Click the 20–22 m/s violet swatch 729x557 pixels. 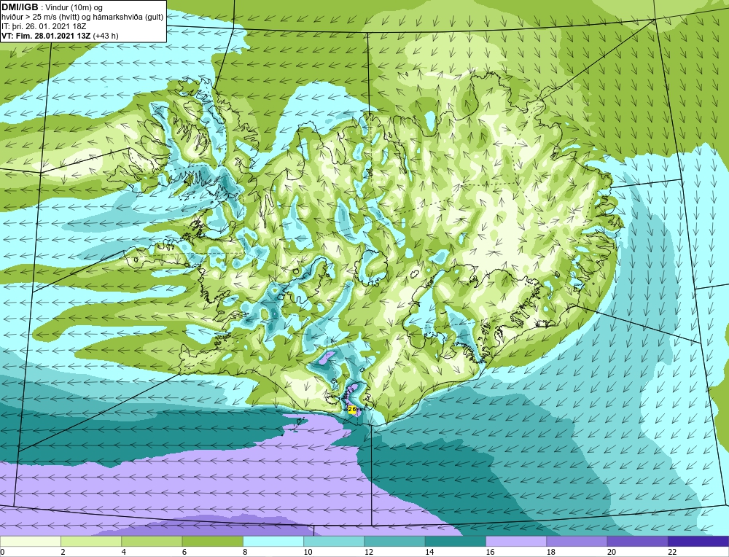pos(638,542)
